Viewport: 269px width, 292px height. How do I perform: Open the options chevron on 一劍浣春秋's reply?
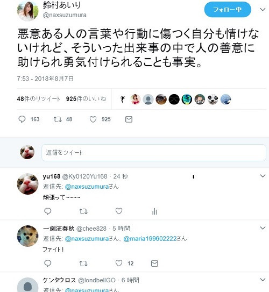coord(263,228)
